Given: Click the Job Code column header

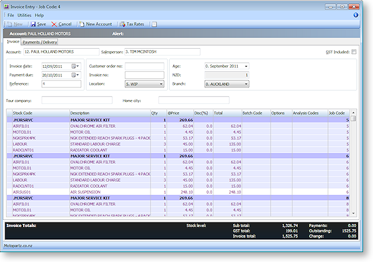Looking at the screenshot, I should point(339,113).
